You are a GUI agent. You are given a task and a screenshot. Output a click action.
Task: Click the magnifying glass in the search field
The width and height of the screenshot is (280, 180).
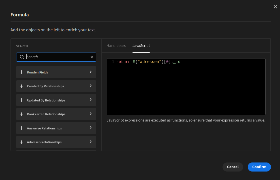tap(22, 57)
